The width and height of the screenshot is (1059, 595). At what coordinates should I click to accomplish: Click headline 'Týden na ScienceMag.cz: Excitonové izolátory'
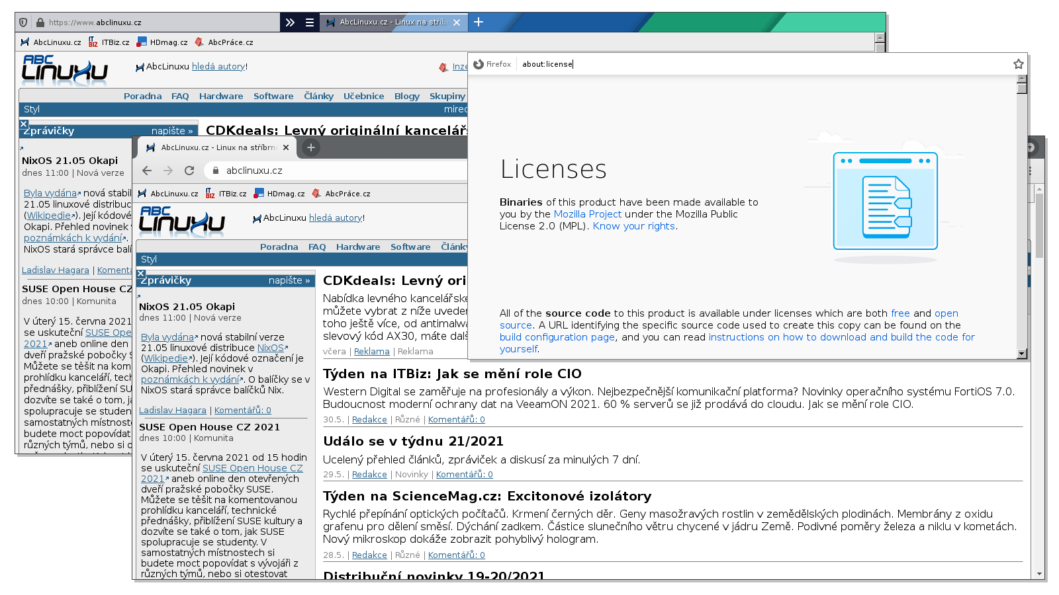[x=487, y=496]
